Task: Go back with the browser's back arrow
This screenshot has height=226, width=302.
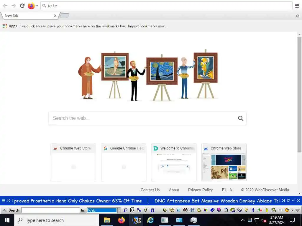Action: (5, 6)
